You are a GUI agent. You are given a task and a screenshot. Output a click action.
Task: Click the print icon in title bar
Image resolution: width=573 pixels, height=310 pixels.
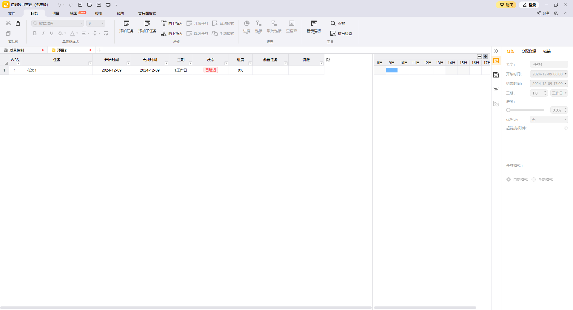point(108,5)
